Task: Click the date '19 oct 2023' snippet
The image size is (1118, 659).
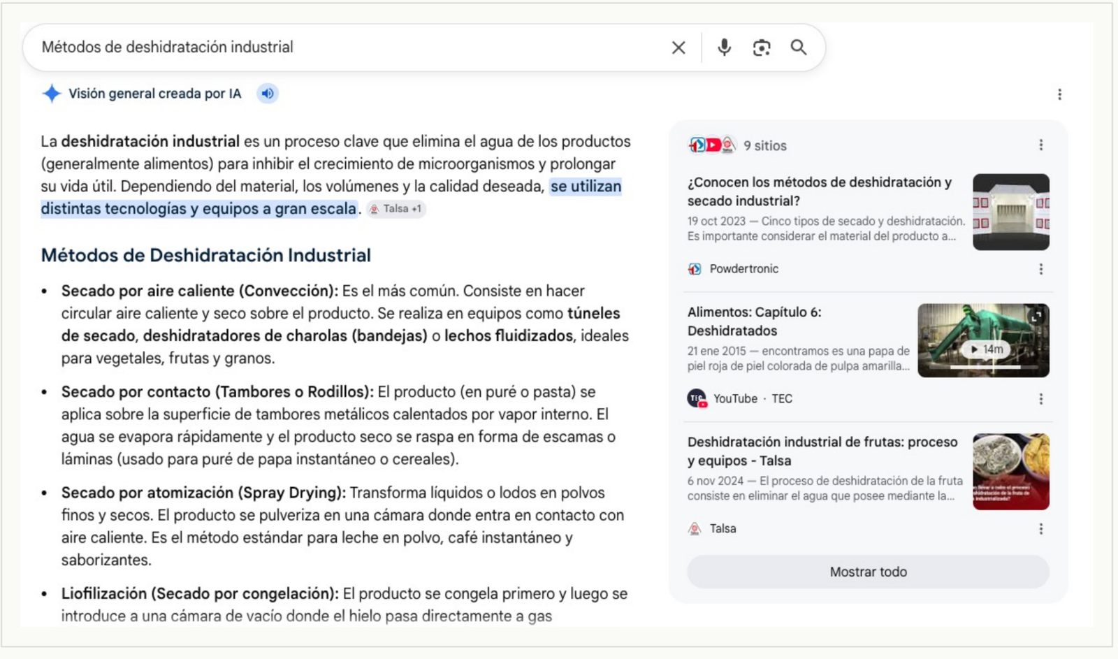Action: coord(716,221)
